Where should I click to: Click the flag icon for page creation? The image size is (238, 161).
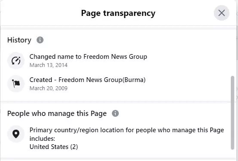(x=16, y=84)
